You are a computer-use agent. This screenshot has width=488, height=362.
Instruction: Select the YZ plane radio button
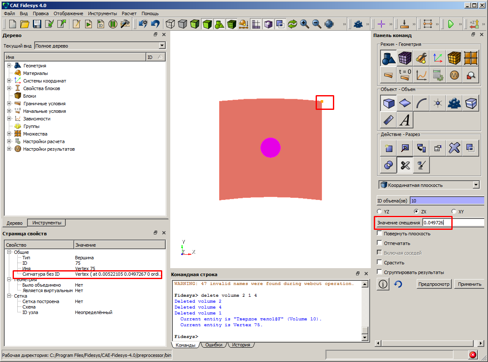[x=379, y=211]
